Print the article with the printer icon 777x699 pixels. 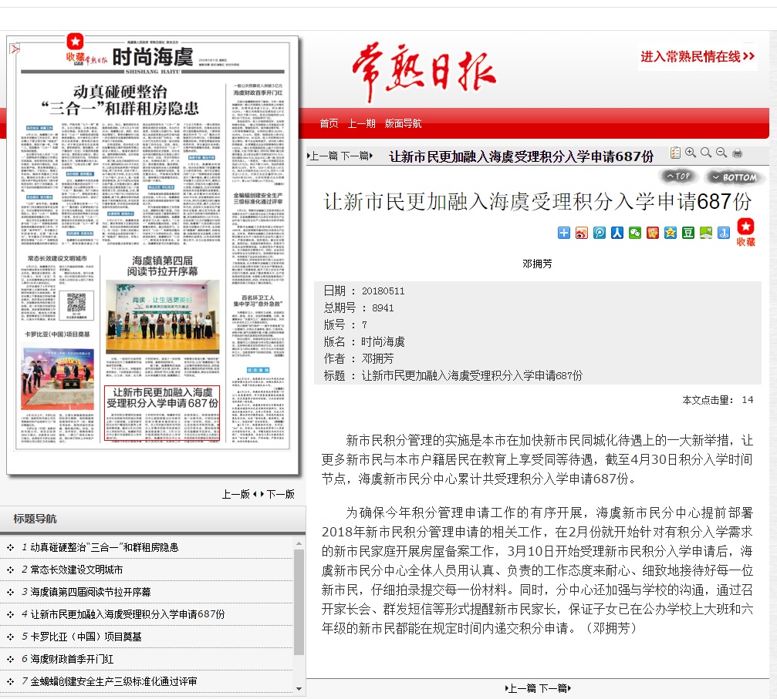point(738,153)
